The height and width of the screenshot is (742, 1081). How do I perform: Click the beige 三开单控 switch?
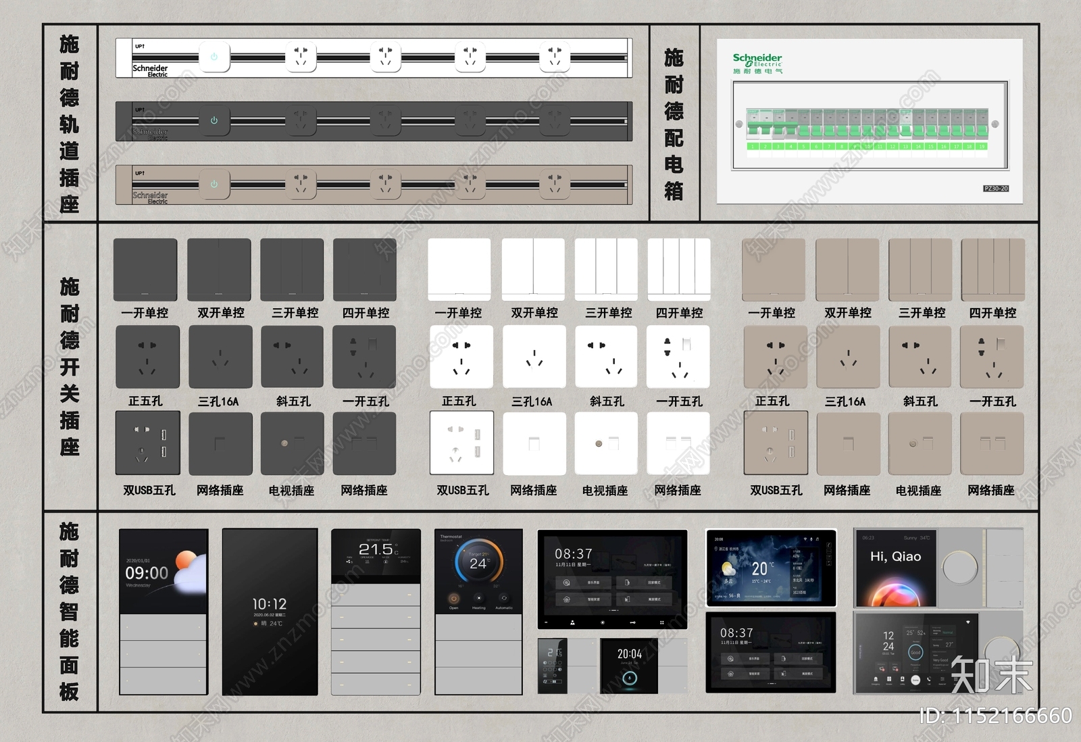(920, 270)
